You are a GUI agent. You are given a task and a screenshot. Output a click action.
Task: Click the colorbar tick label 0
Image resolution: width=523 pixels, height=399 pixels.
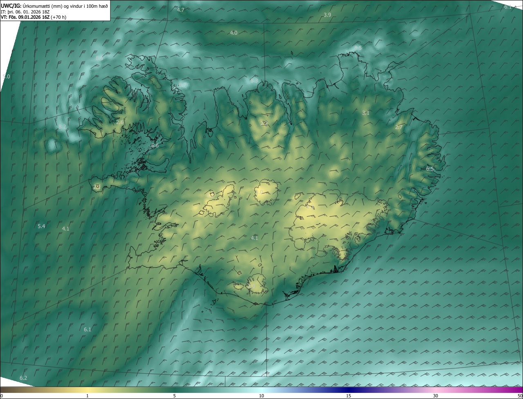[2, 396]
